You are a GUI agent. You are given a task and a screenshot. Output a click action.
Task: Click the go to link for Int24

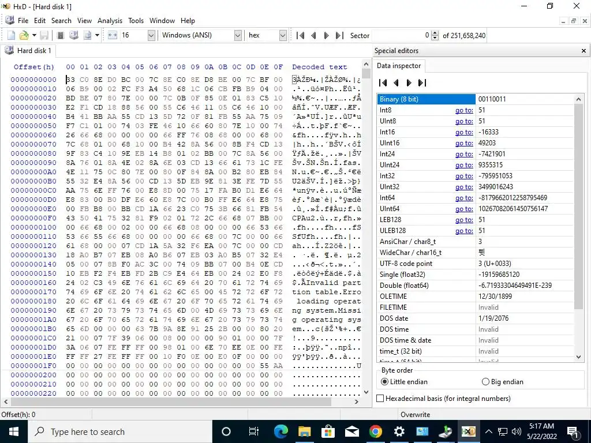pos(464,153)
